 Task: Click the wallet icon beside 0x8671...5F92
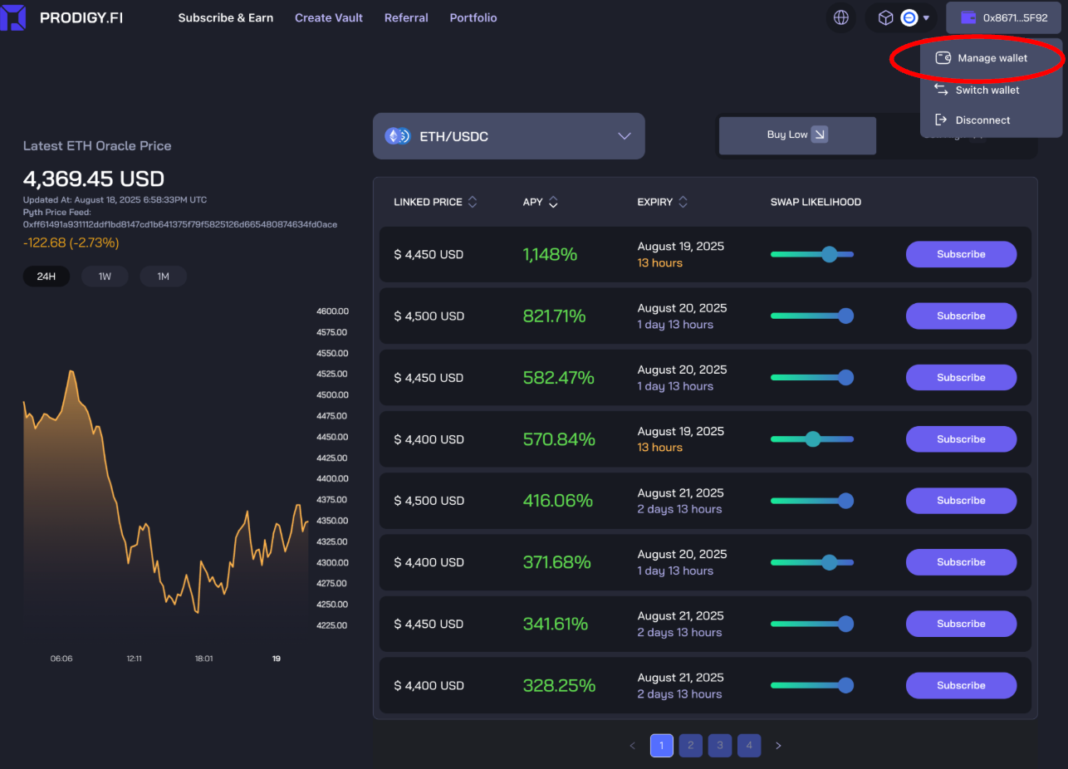pos(968,17)
